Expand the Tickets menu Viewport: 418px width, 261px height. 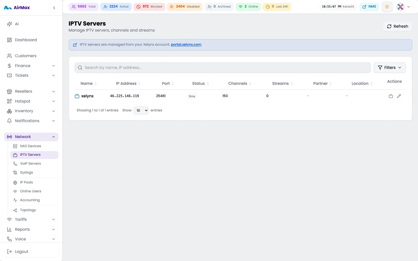(31, 75)
